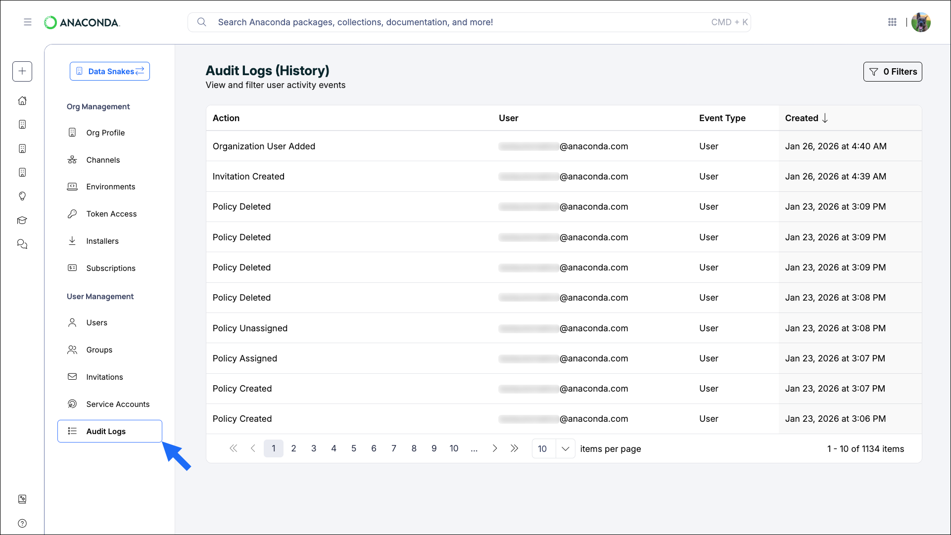This screenshot has width=951, height=535.
Task: Toggle the Created column sort order
Action: click(x=806, y=118)
